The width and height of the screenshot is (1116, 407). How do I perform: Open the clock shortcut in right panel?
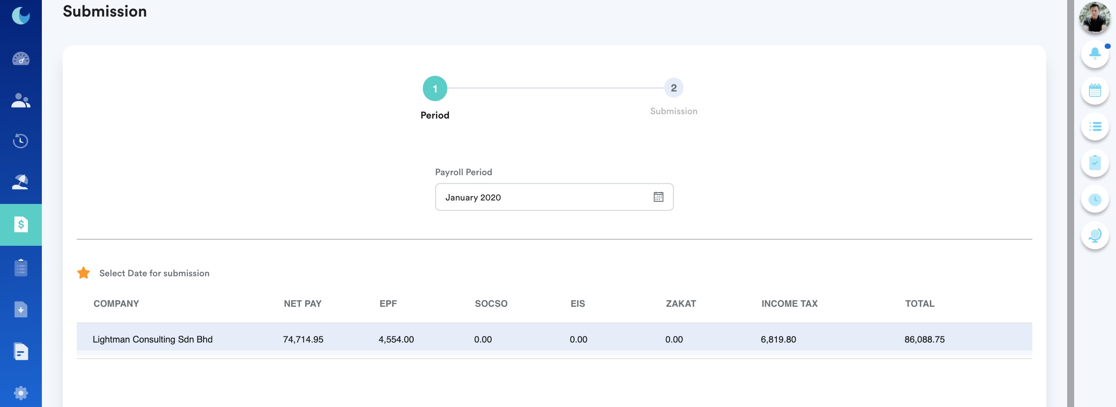[1095, 200]
